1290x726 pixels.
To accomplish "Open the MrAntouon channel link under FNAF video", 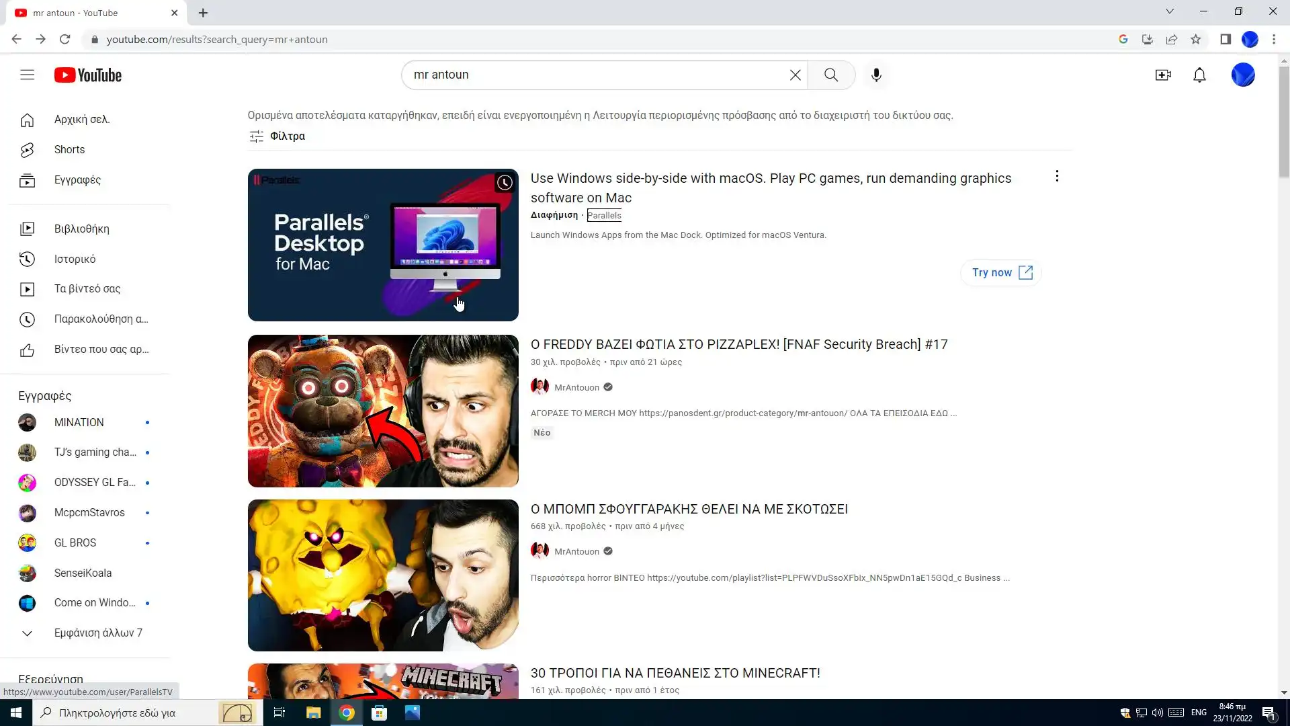I will (576, 387).
